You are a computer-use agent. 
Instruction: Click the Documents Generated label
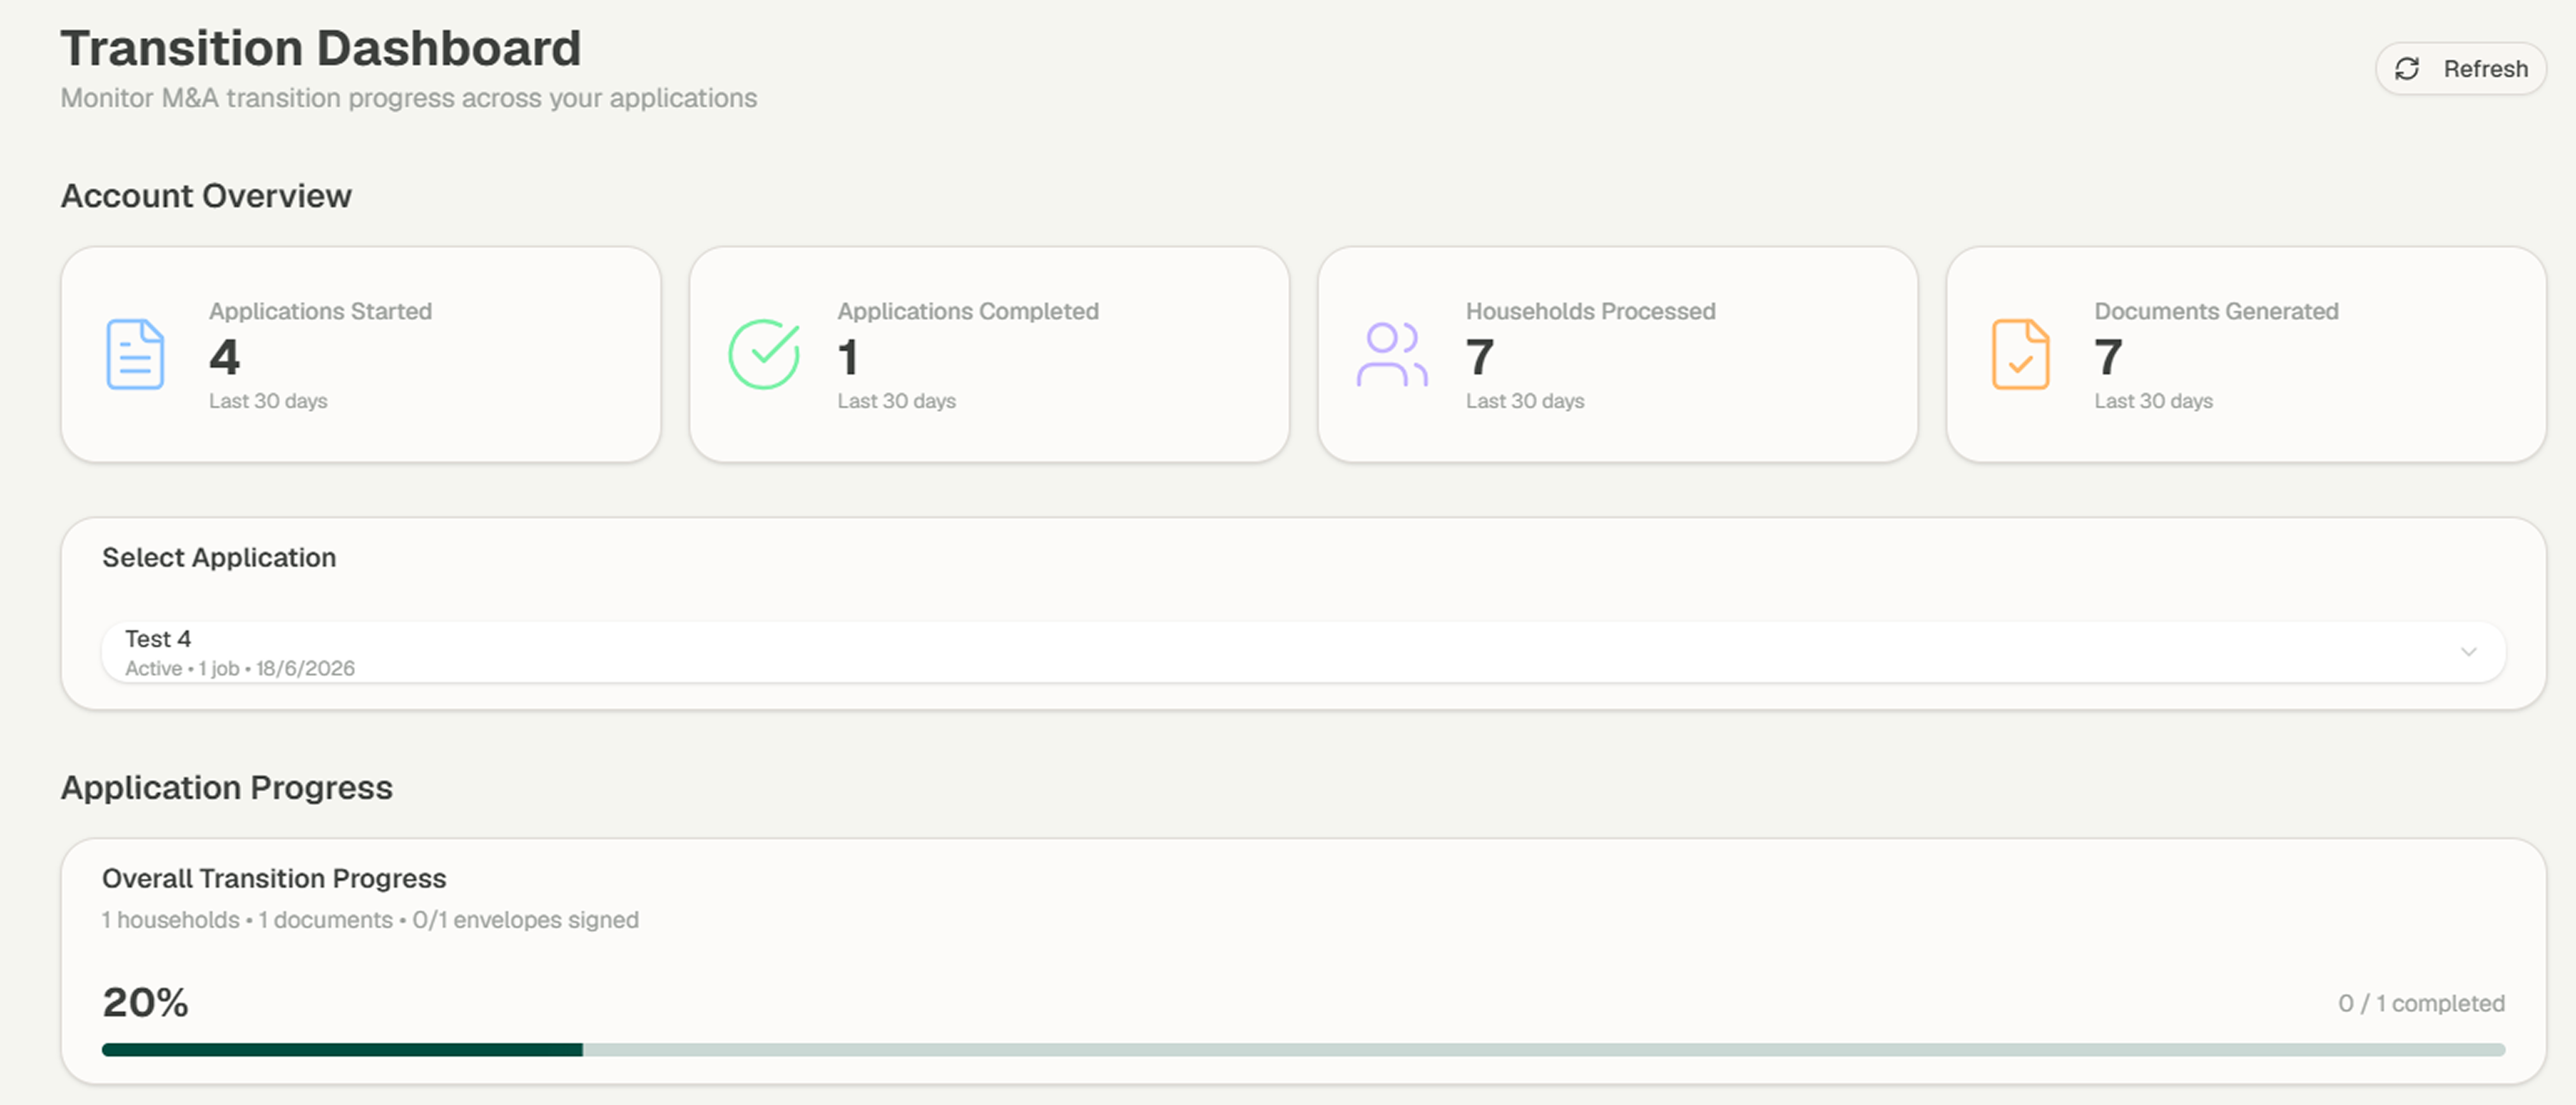pos(2216,311)
